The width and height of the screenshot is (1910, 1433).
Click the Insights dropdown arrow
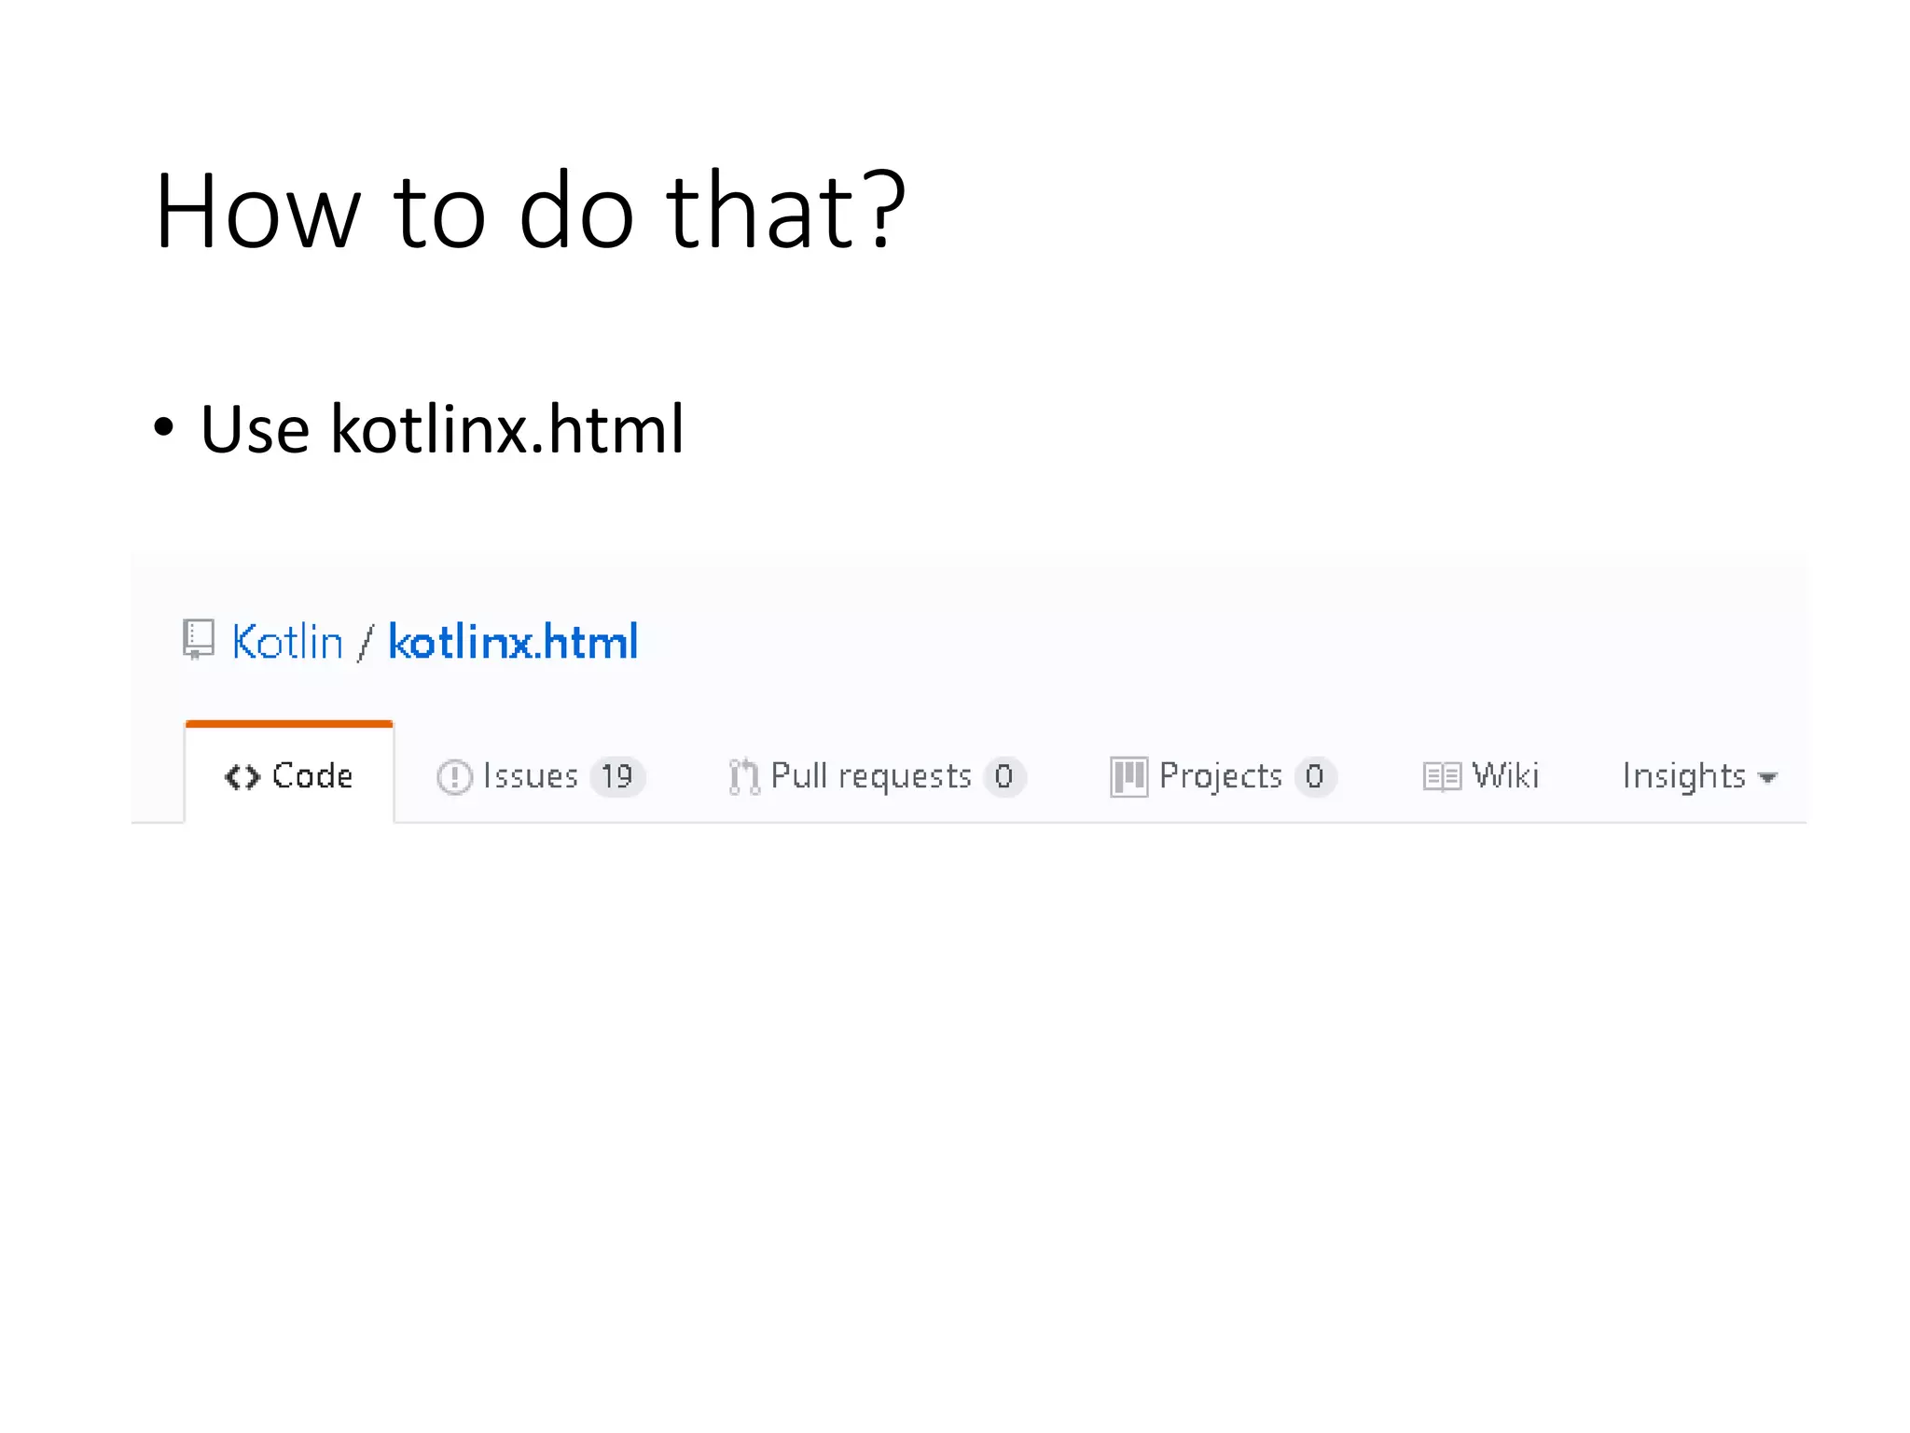point(1767,777)
